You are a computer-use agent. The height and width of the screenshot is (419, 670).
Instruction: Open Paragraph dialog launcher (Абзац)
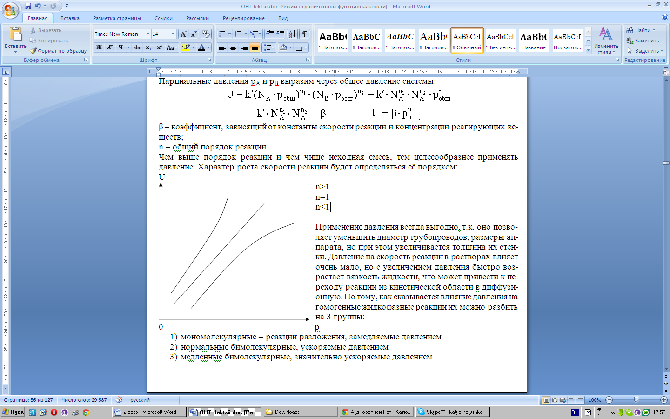point(308,60)
